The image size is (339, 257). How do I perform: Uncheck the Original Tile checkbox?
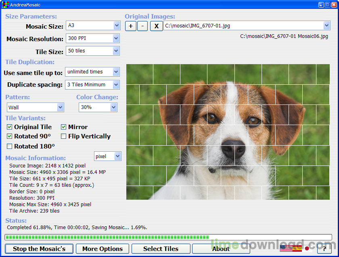[10, 127]
